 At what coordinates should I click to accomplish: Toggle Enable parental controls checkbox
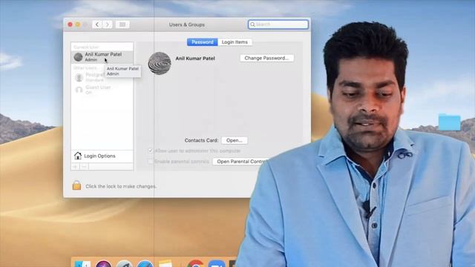[x=150, y=162]
